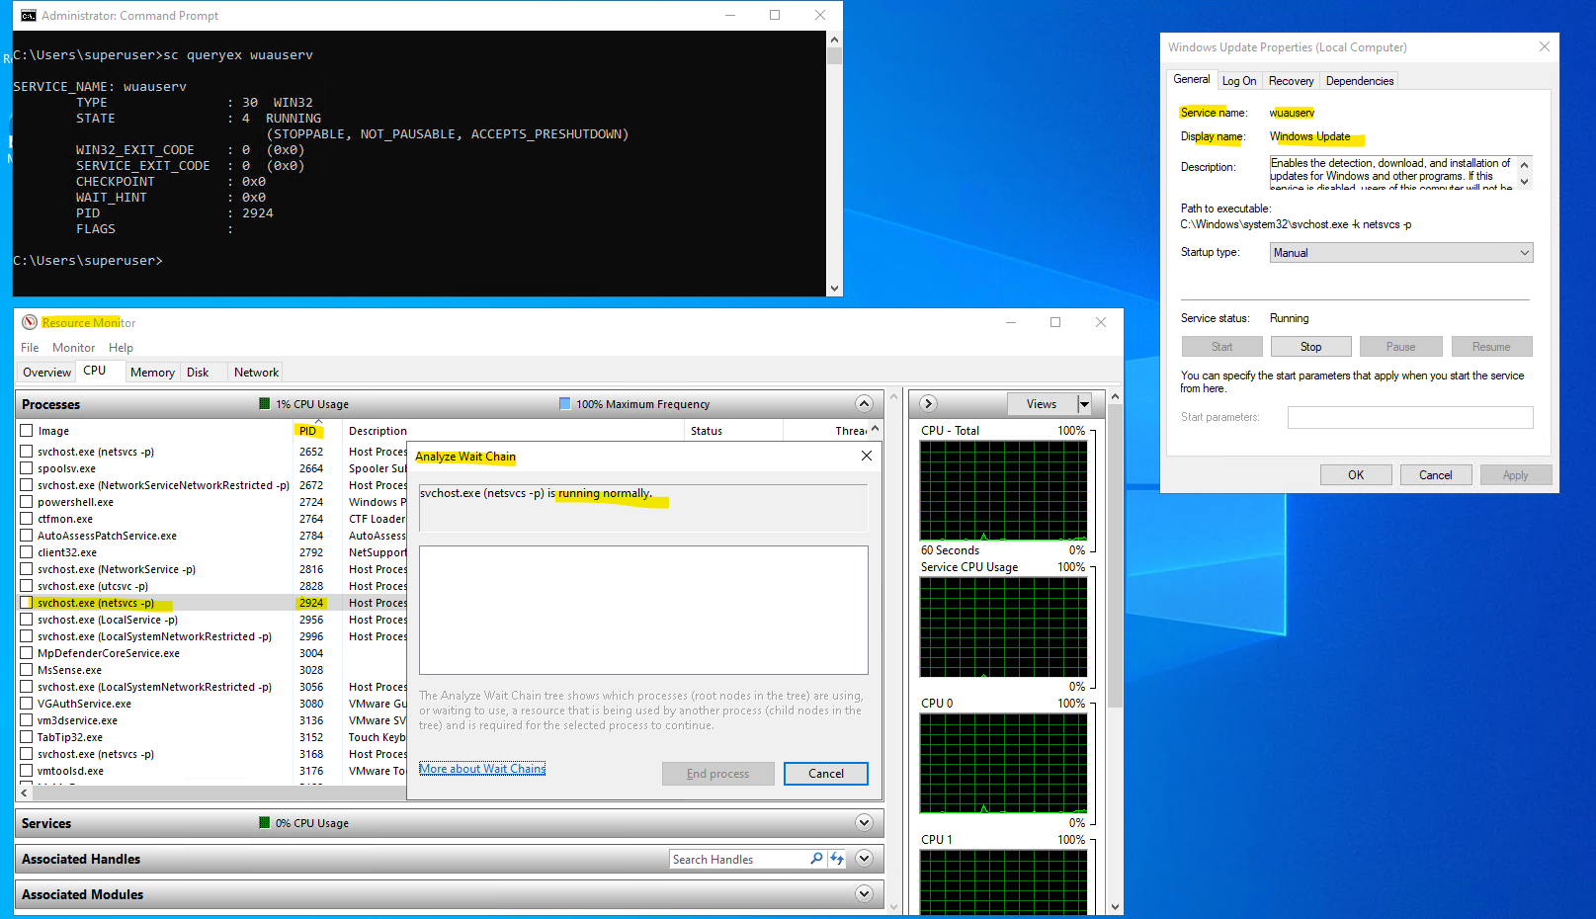The image size is (1596, 919).
Task: Open Resource Monitor Monitor menu
Action: (74, 348)
